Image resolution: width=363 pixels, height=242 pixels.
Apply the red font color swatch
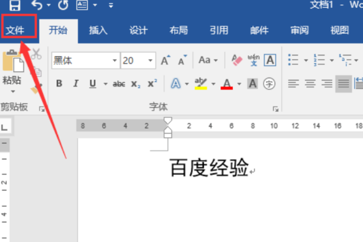[227, 83]
